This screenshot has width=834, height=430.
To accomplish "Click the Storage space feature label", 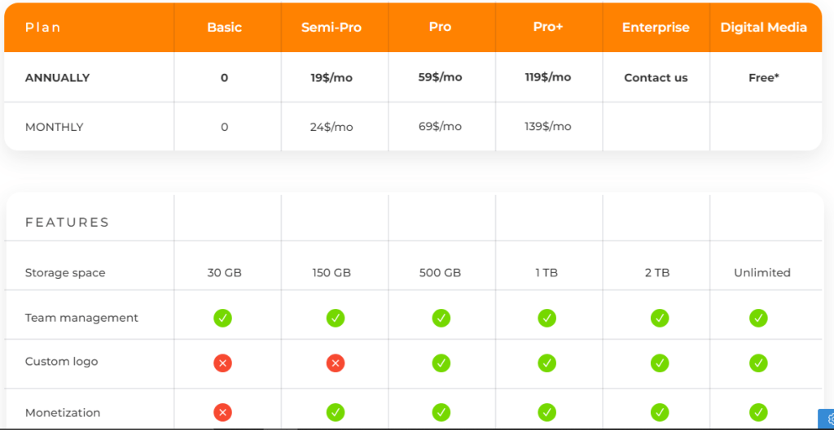I will coord(65,273).
